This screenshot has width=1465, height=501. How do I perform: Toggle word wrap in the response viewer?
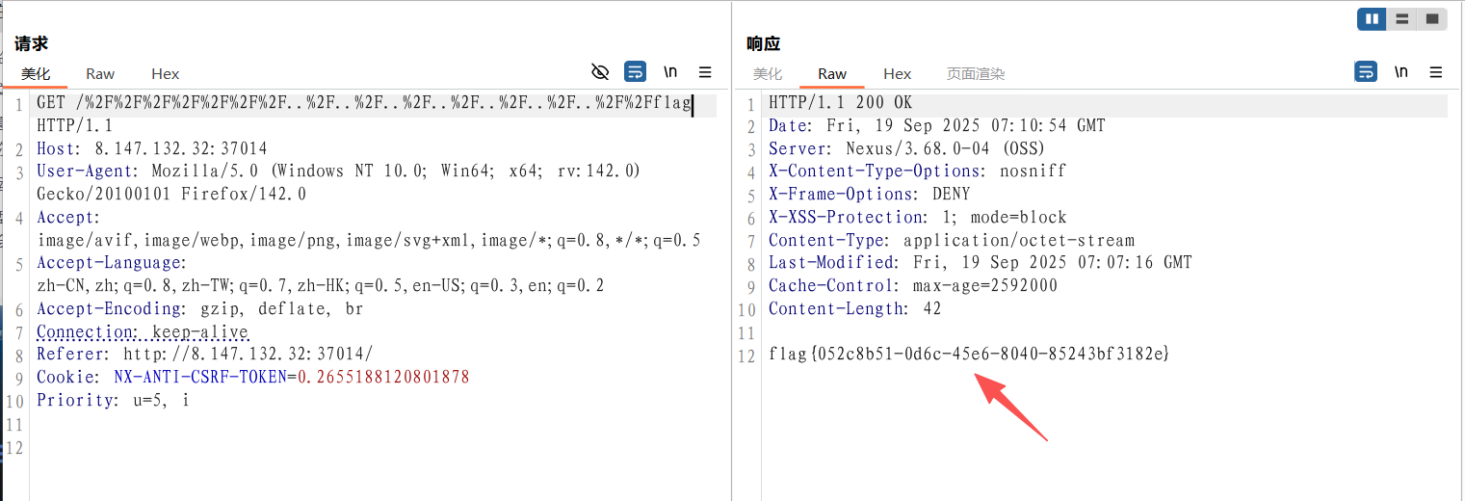[x=1366, y=72]
